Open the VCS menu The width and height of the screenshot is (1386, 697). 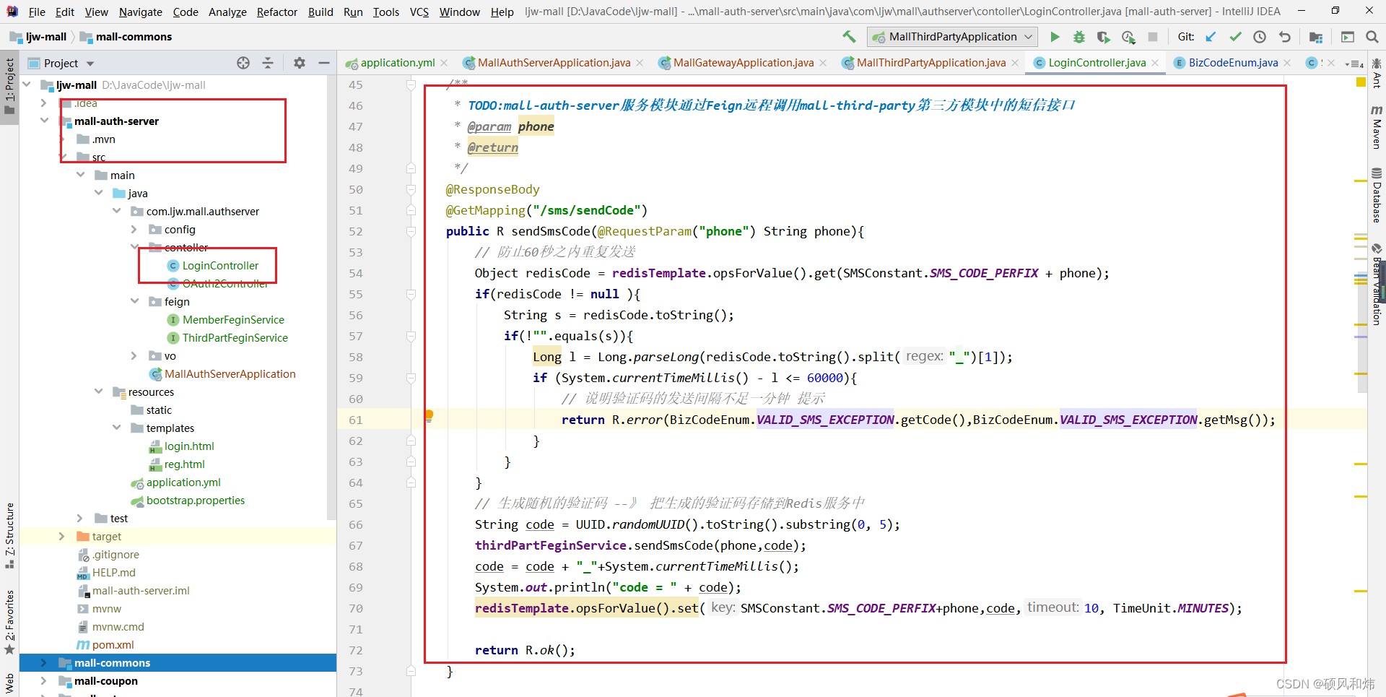(419, 12)
